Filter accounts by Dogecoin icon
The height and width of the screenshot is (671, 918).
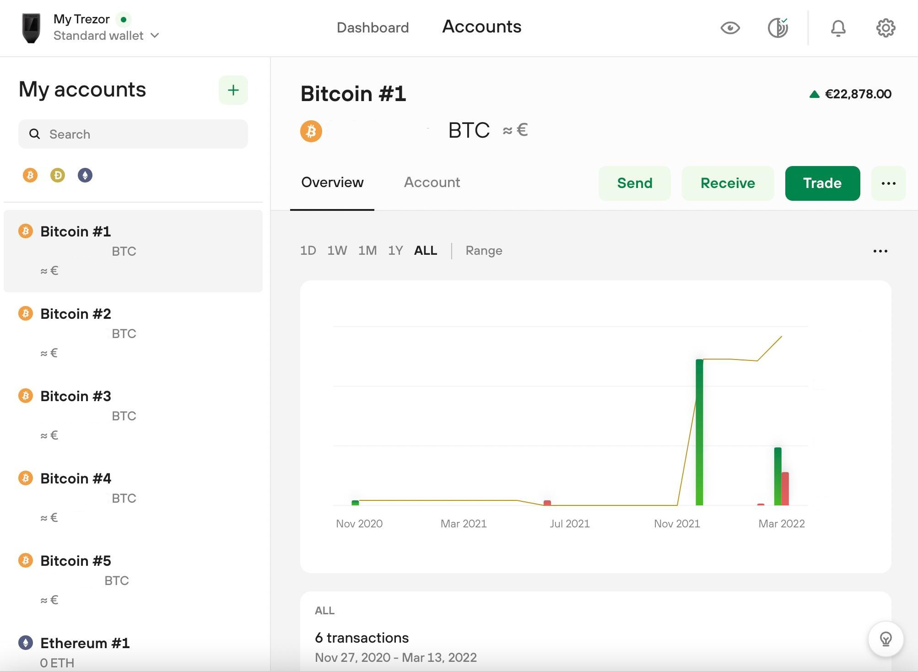coord(58,175)
